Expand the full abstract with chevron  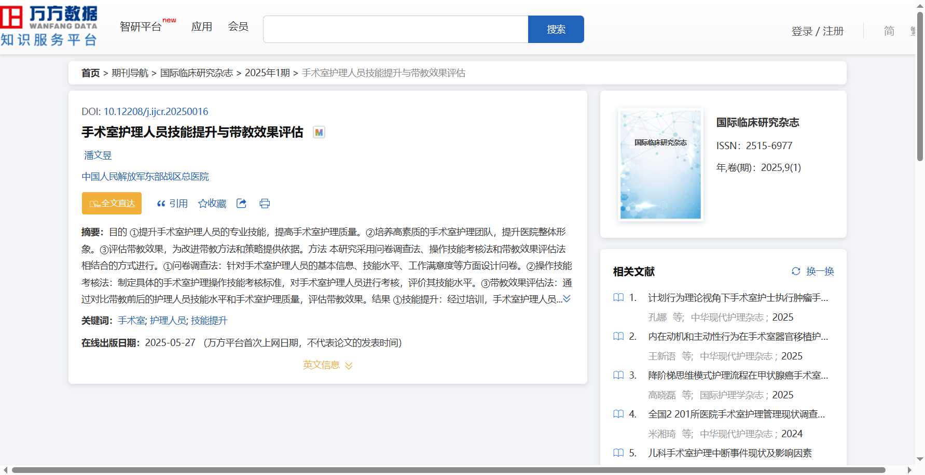click(567, 299)
